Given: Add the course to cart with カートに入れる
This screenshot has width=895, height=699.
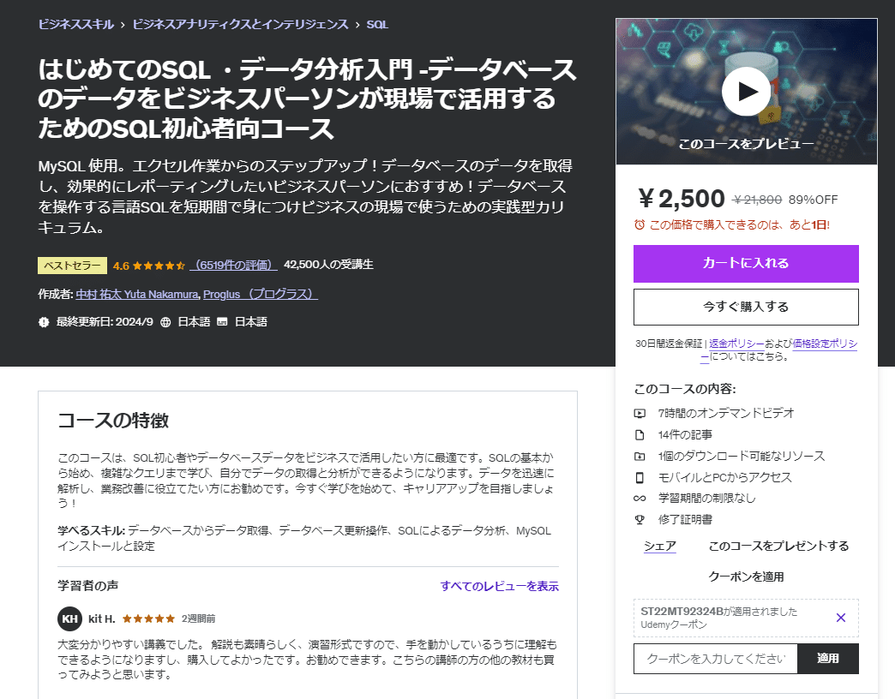Looking at the screenshot, I should [745, 264].
